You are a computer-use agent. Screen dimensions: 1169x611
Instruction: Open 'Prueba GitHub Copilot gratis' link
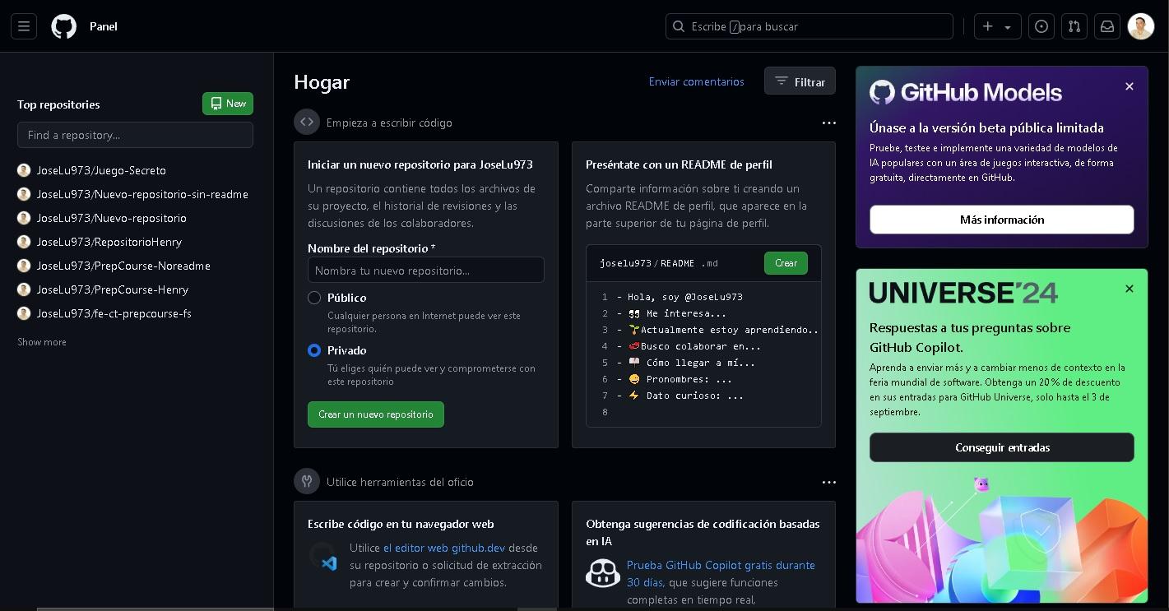point(721,573)
